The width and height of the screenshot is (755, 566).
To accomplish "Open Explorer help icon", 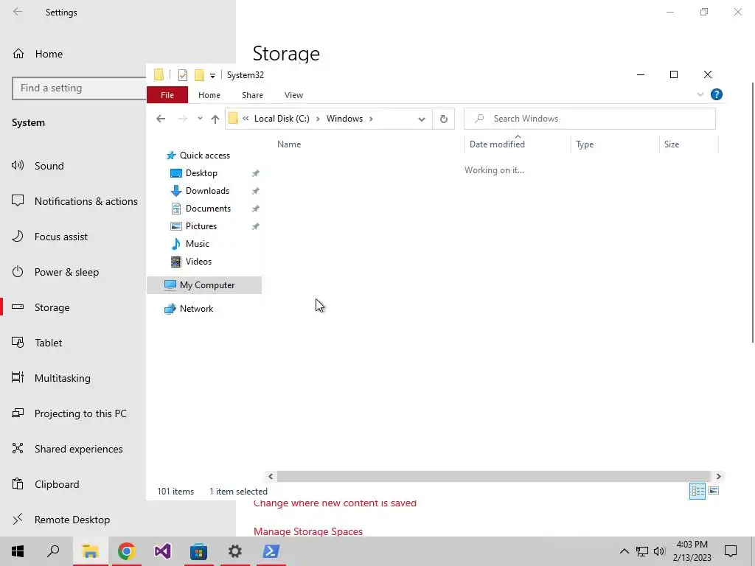I will [717, 94].
